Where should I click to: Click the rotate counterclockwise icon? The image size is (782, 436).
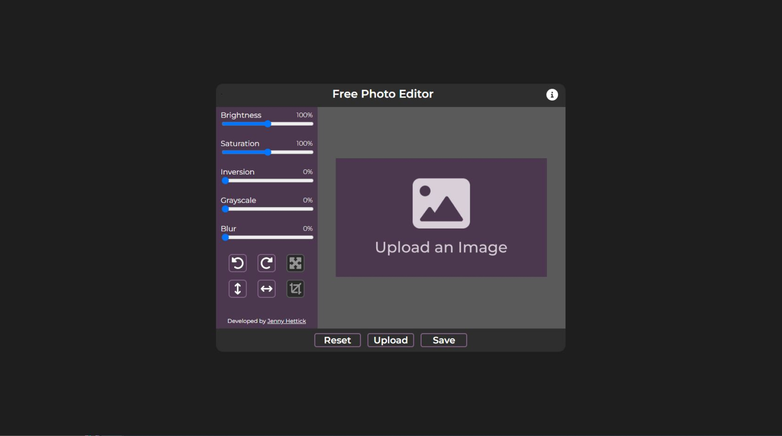(x=237, y=263)
